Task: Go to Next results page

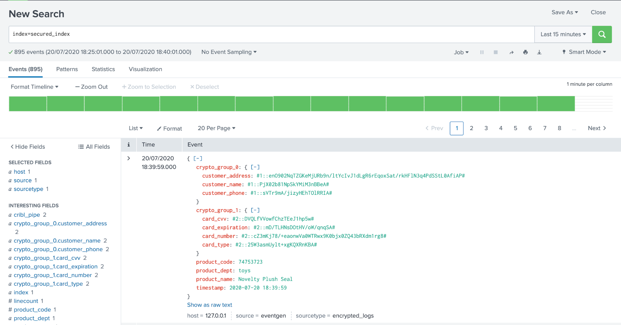Action: 597,128
